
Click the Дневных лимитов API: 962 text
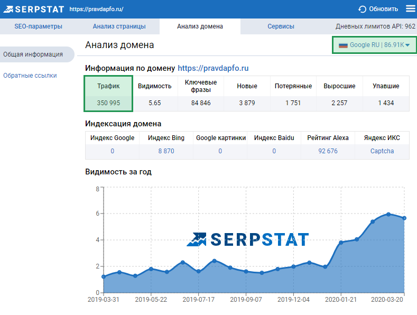coord(375,26)
